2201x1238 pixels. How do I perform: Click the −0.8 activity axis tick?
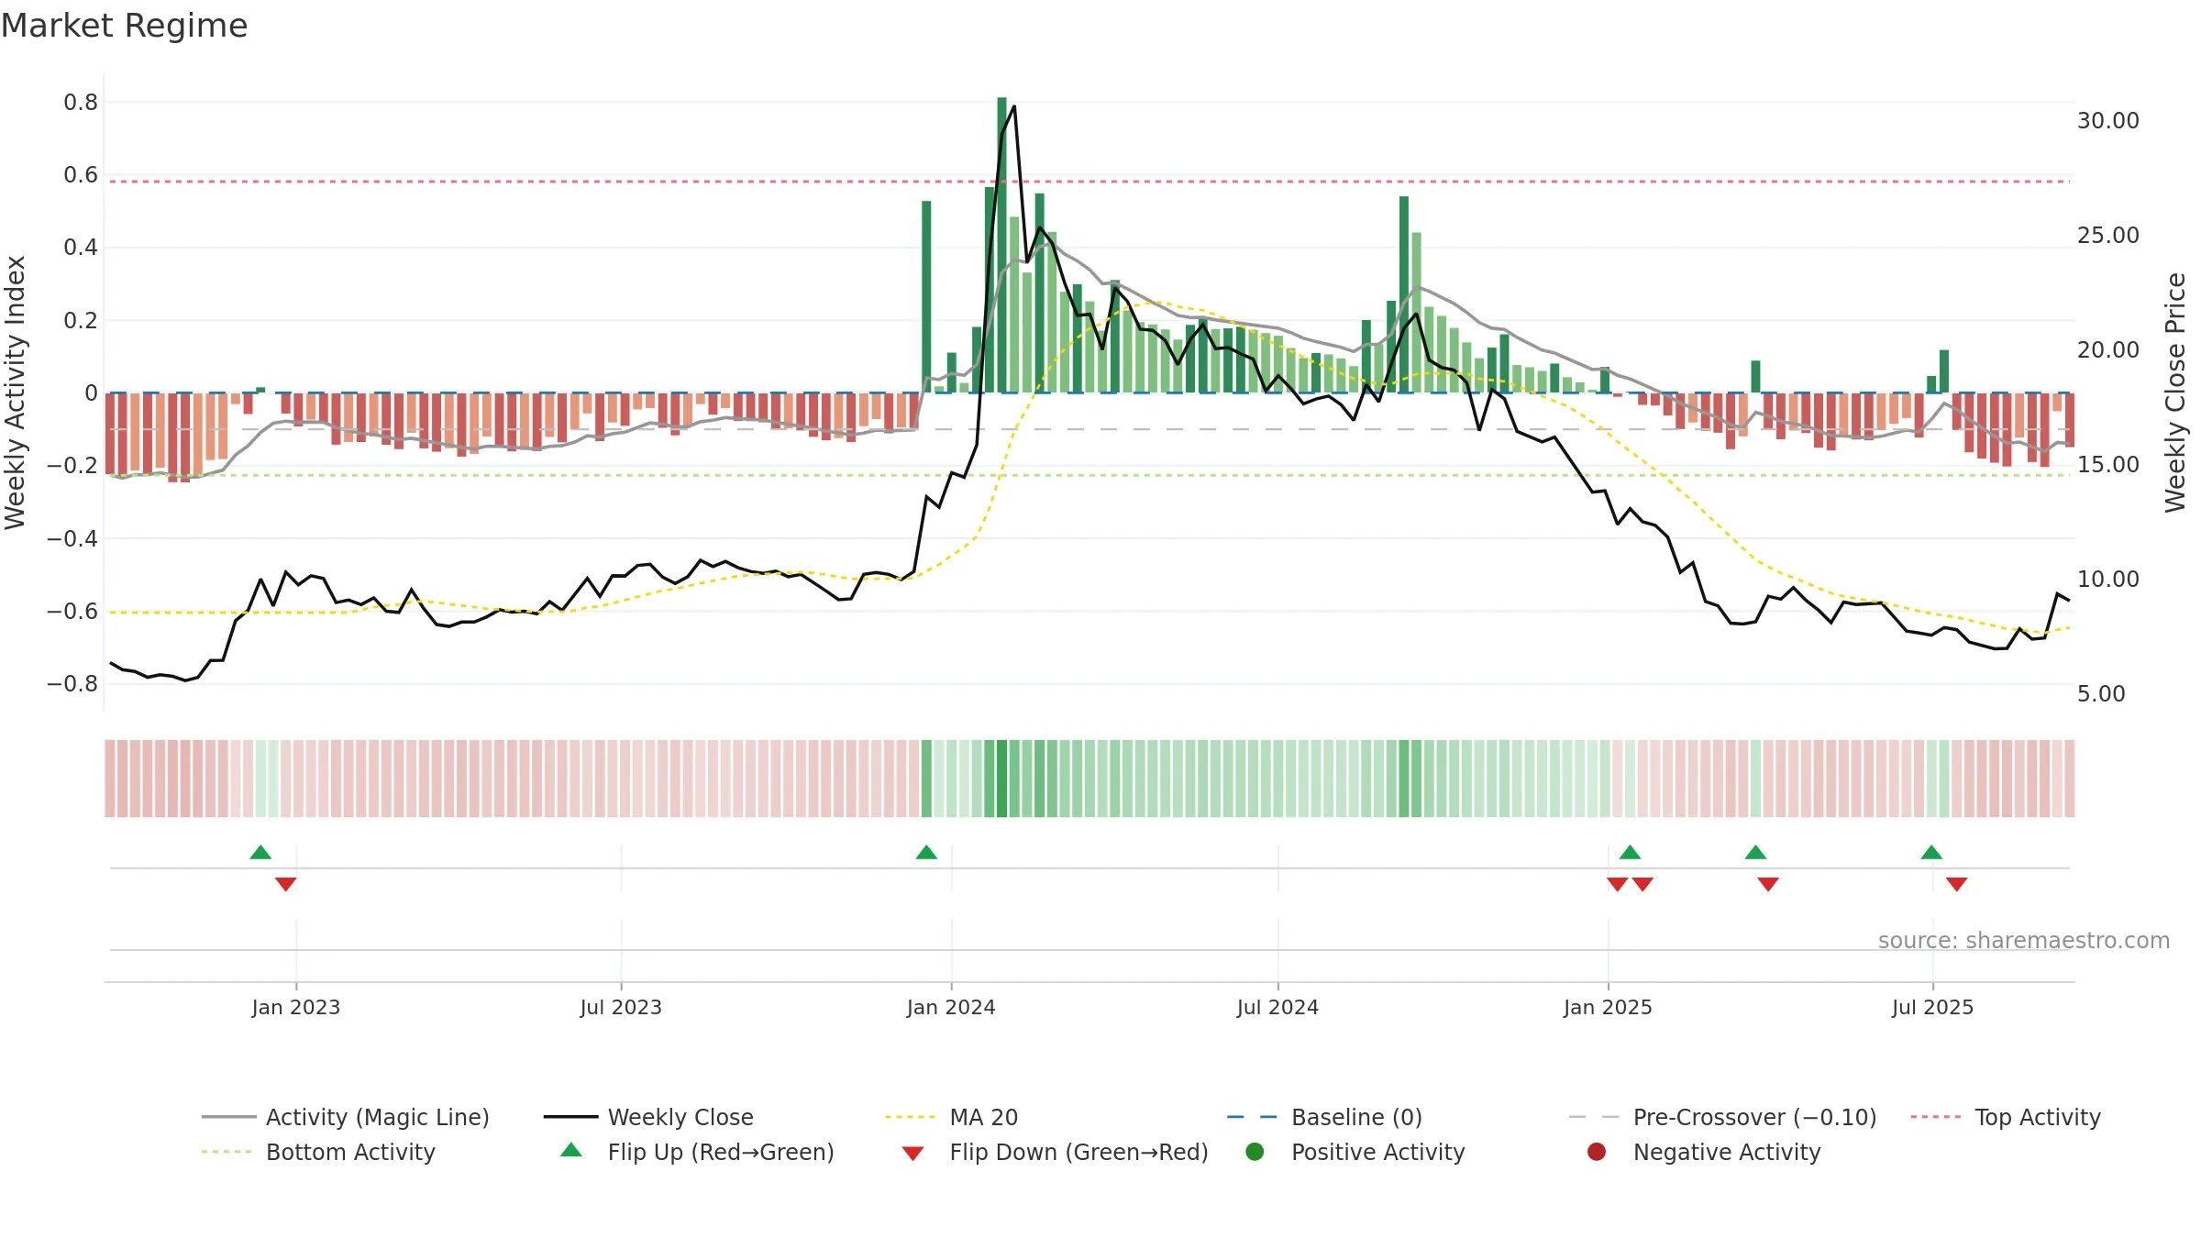(72, 684)
